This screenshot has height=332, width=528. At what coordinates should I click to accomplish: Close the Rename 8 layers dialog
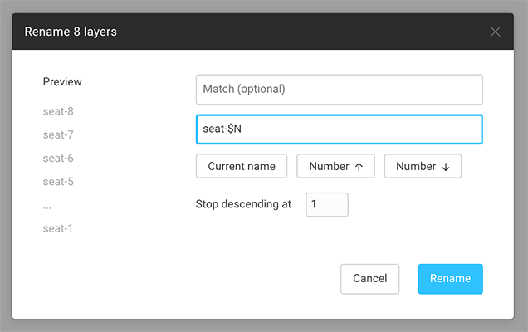(x=496, y=32)
